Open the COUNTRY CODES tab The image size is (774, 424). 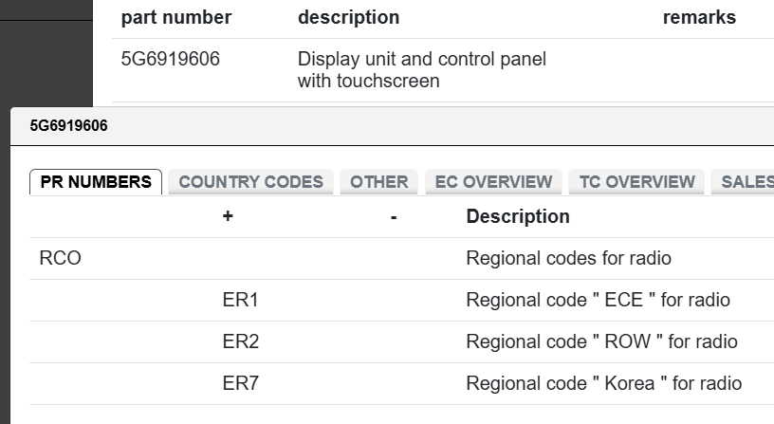tap(250, 182)
